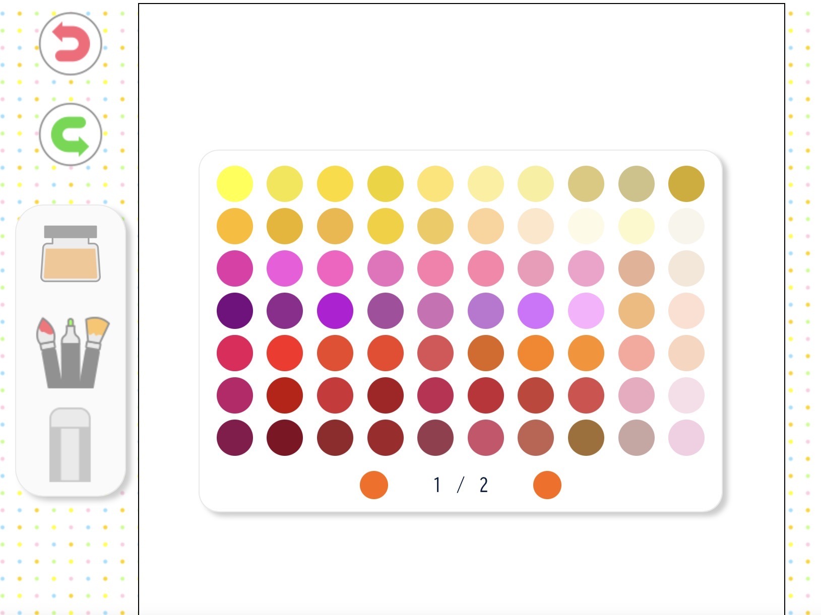
Task: Choose the bright orange swatch
Action: tap(536, 353)
